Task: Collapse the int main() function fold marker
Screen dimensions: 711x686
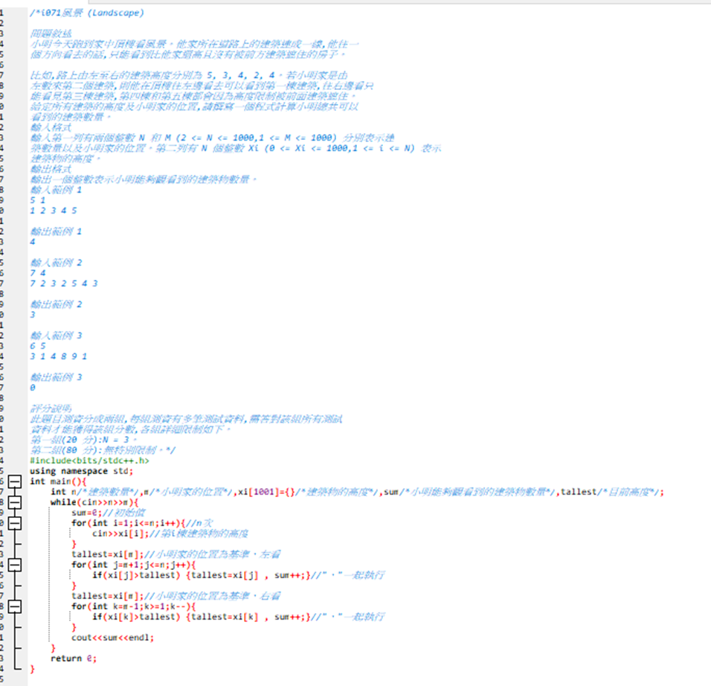Action: click(13, 481)
